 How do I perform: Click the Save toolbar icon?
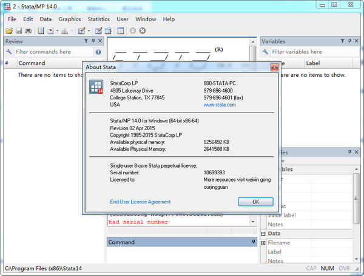click(19, 30)
